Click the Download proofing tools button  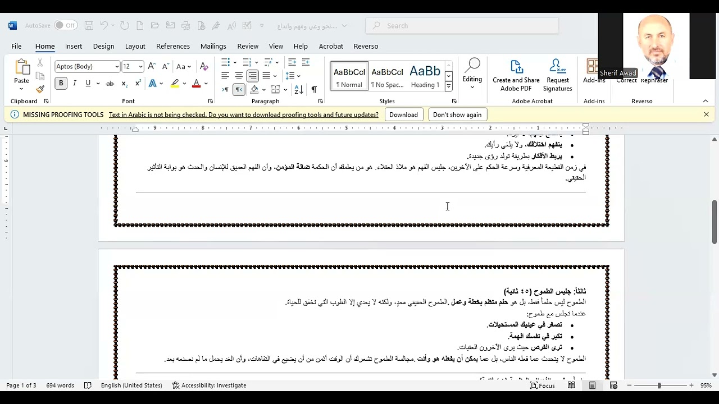pos(403,114)
